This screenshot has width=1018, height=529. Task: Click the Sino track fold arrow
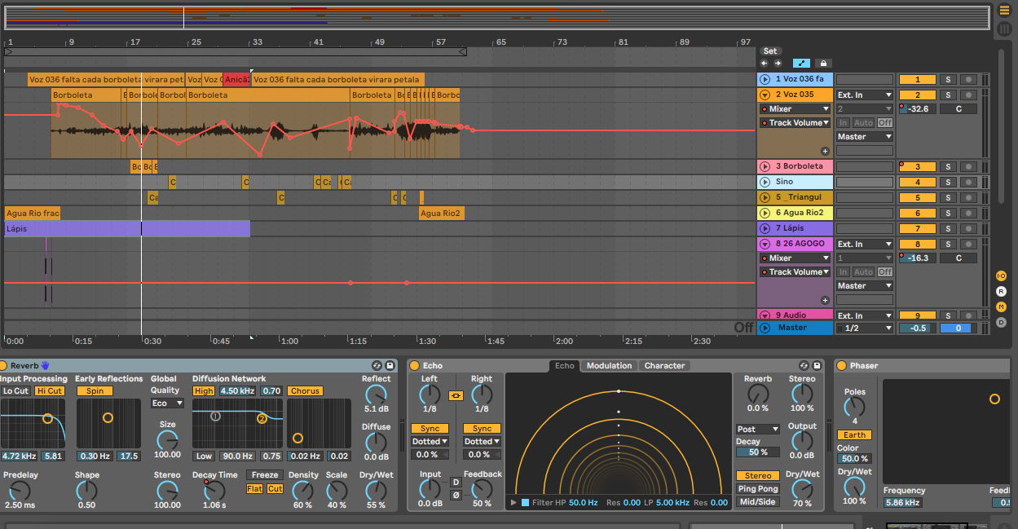point(765,182)
